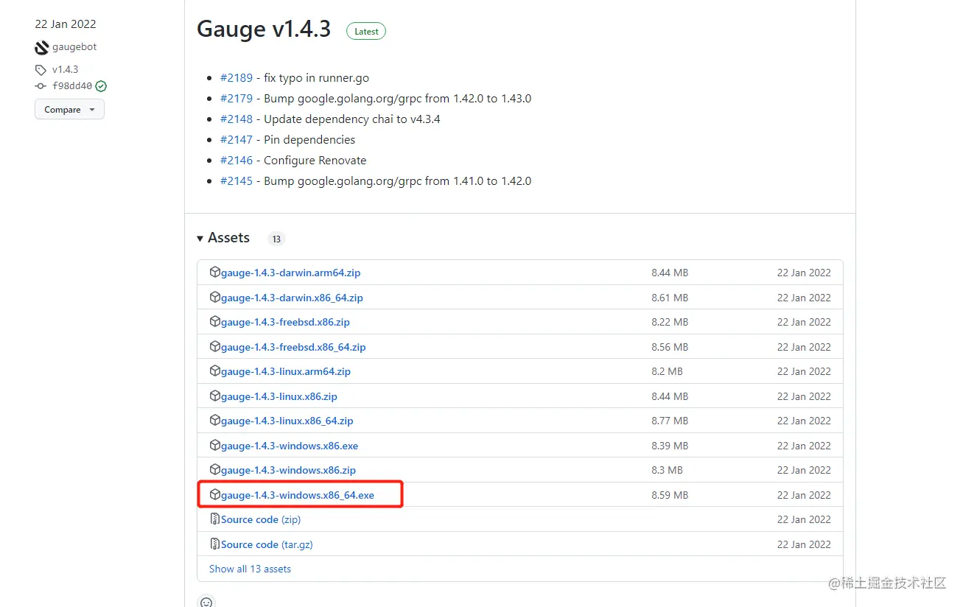The width and height of the screenshot is (963, 607).
Task: Click 'Configure Renovate' text
Action: coord(315,160)
